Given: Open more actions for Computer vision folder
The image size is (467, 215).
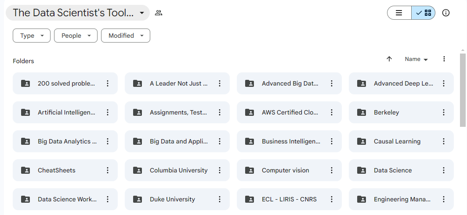Looking at the screenshot, I should (332, 170).
